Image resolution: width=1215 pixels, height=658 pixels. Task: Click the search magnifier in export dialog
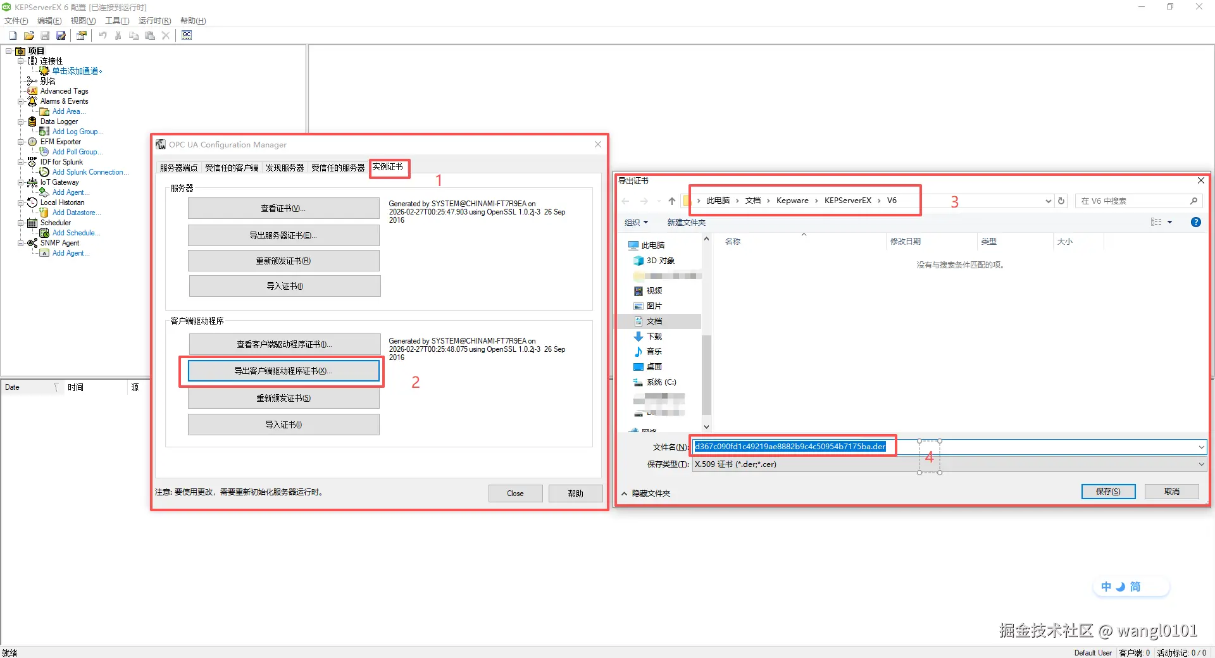[1193, 201]
